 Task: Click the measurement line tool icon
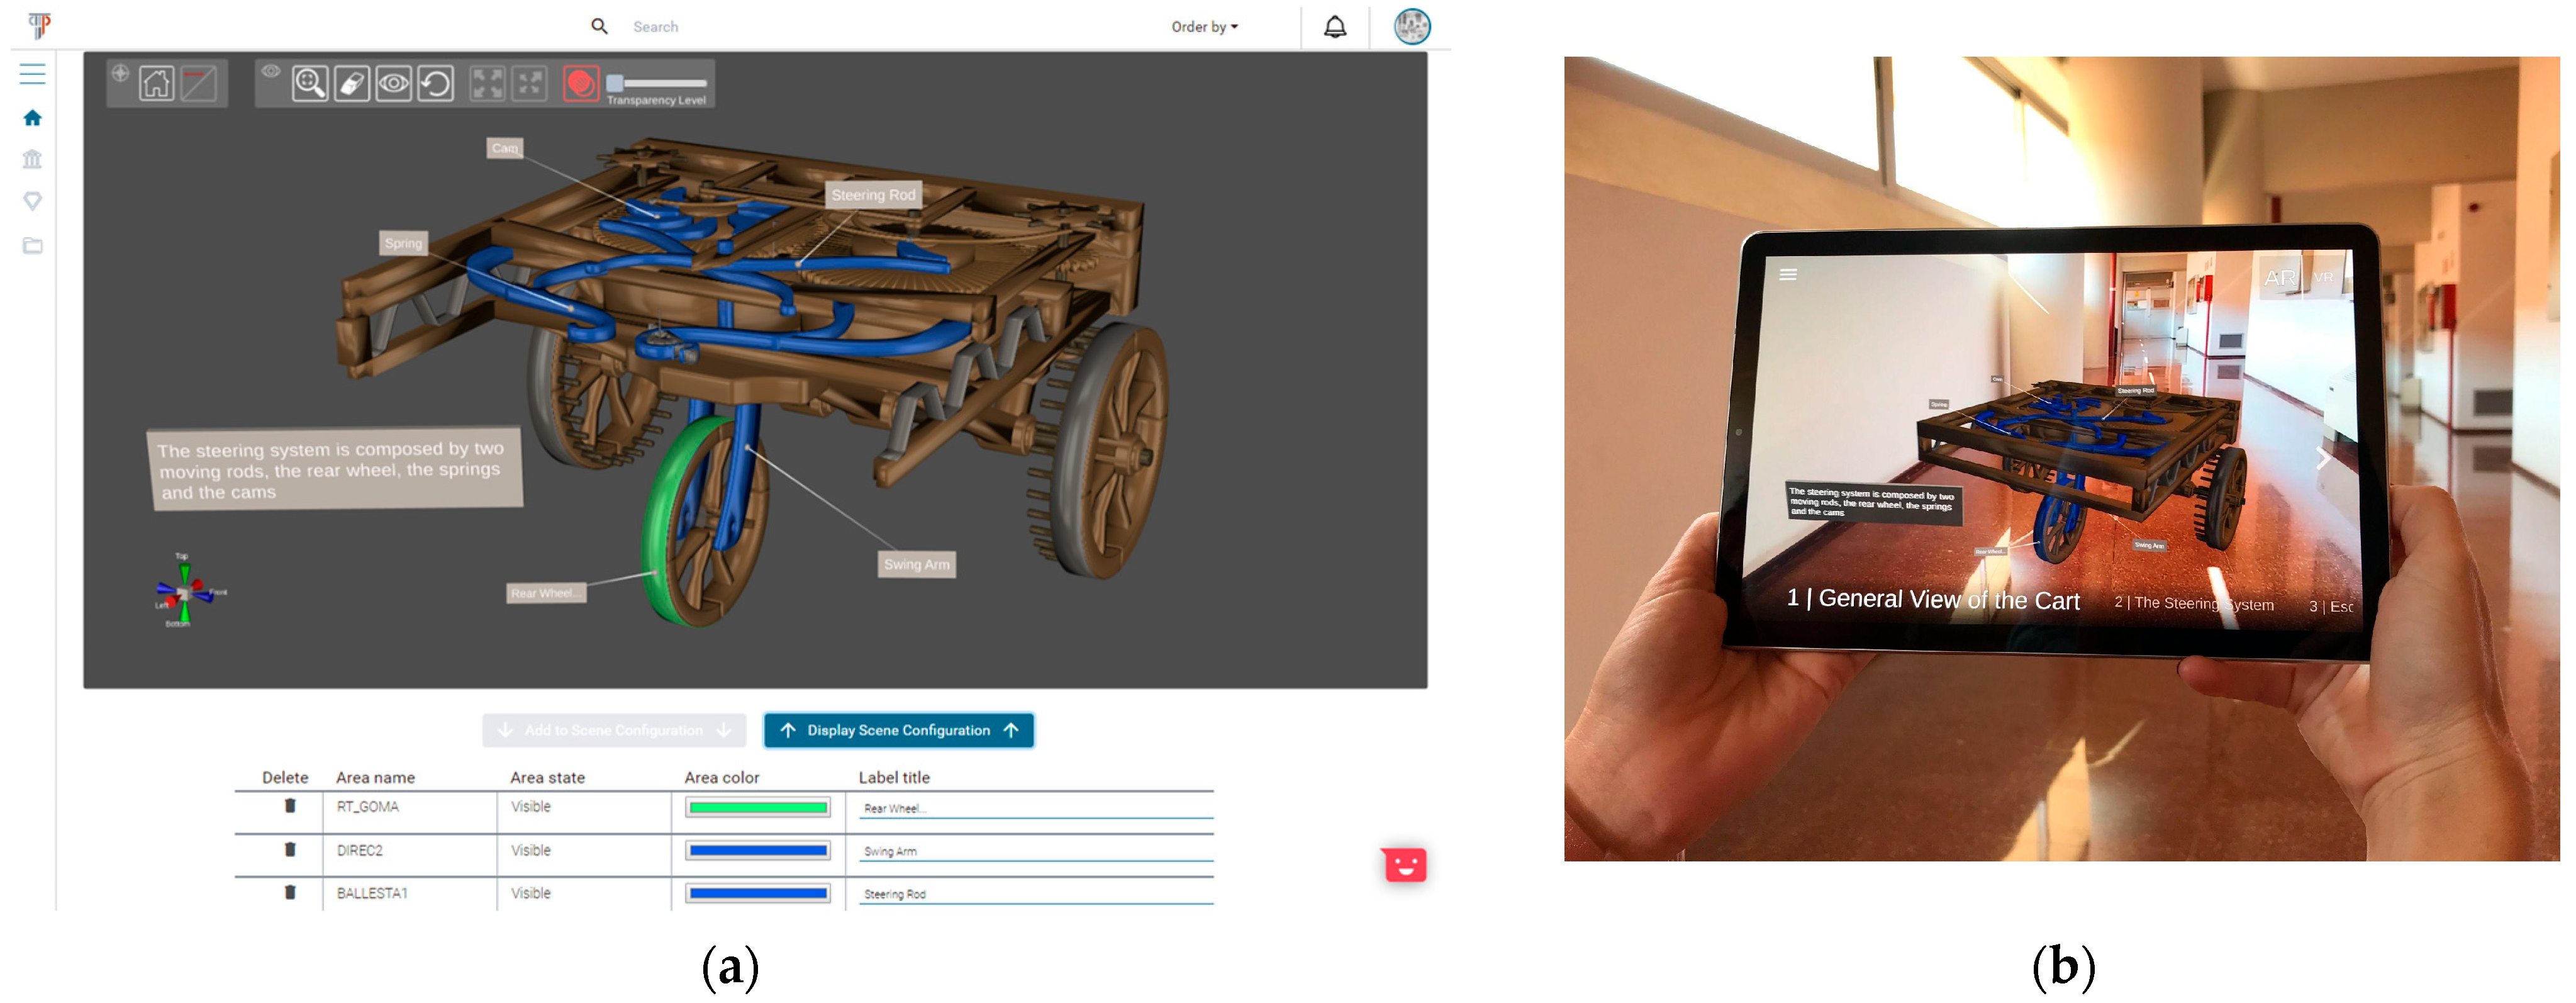(198, 83)
